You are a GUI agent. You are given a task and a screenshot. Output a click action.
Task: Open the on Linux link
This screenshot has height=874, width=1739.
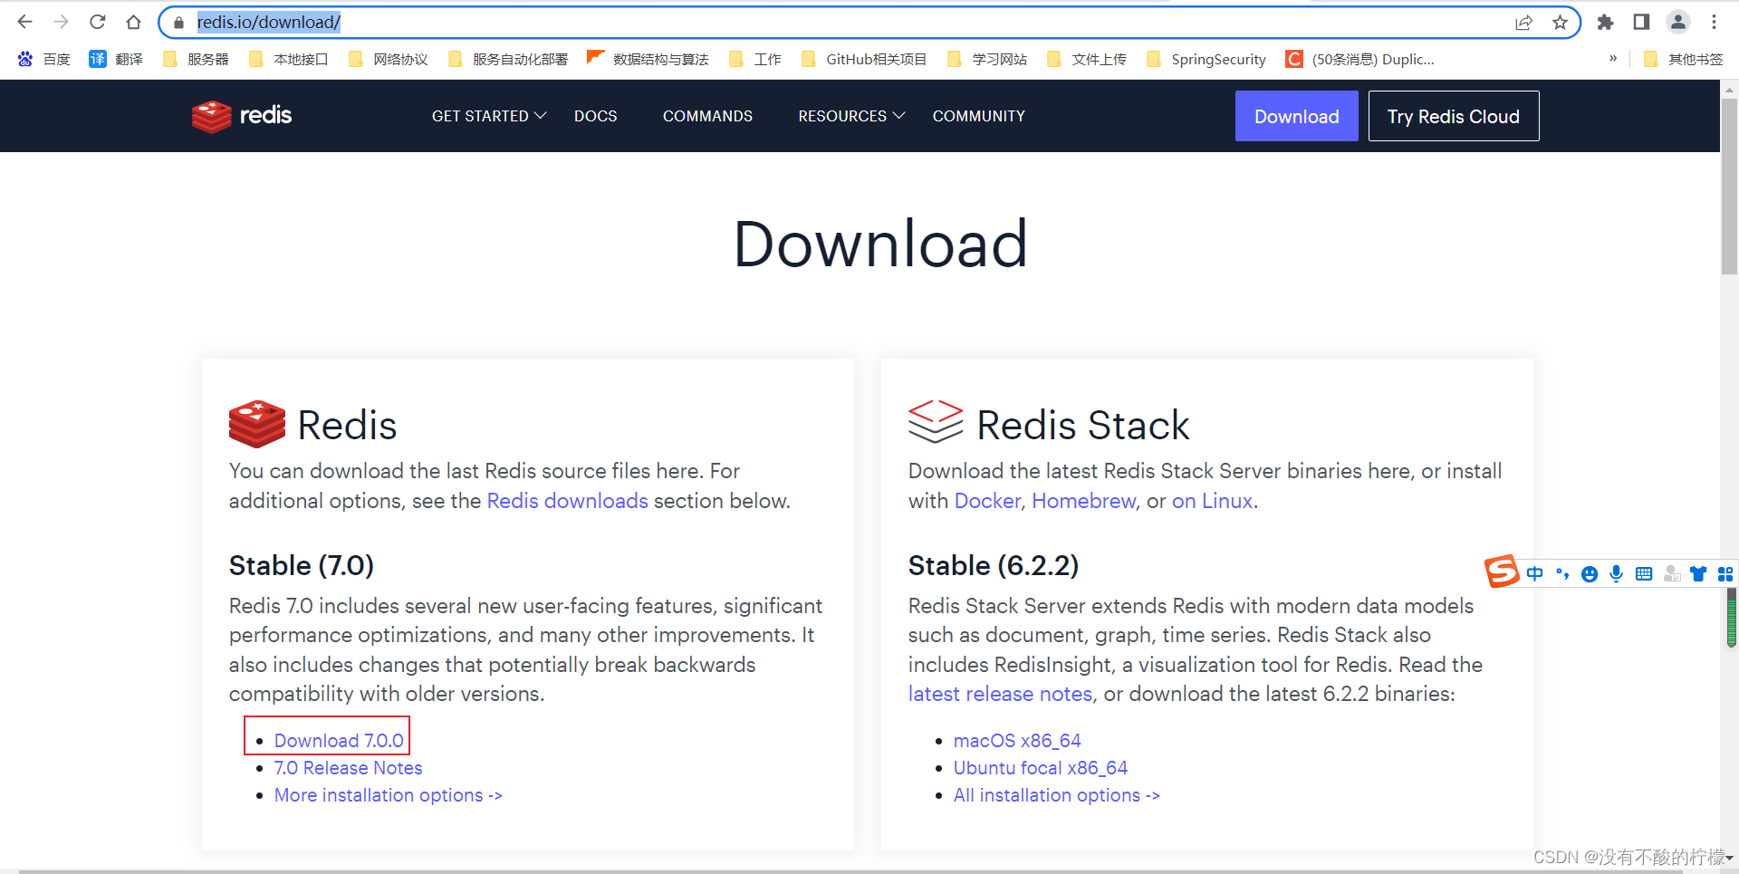tap(1213, 501)
